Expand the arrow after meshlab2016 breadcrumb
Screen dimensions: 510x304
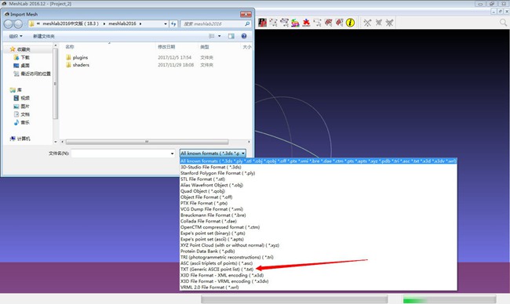click(x=140, y=24)
